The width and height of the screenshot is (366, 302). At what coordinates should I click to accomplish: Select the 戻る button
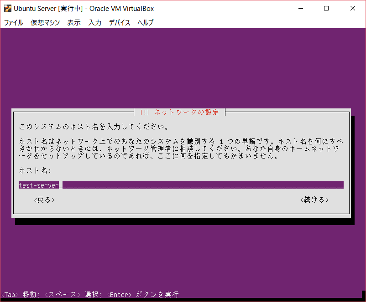[x=44, y=200]
